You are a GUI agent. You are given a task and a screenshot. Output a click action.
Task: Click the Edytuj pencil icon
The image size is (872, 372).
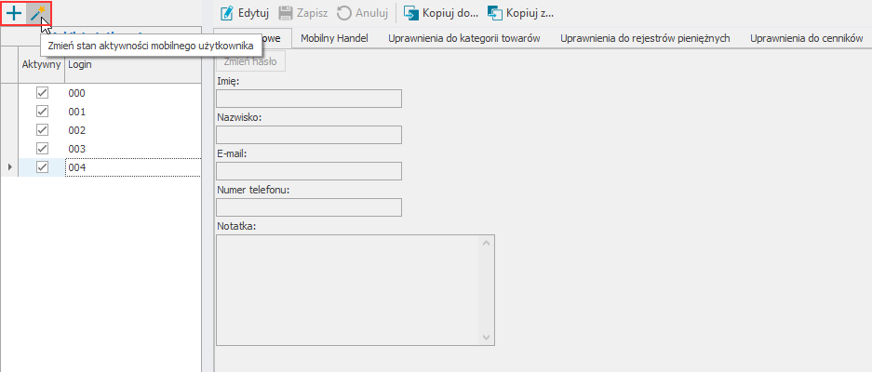coord(226,14)
